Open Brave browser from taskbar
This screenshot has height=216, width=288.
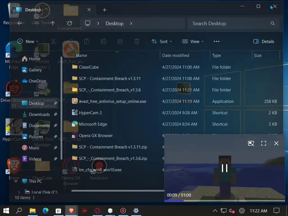[71, 210]
